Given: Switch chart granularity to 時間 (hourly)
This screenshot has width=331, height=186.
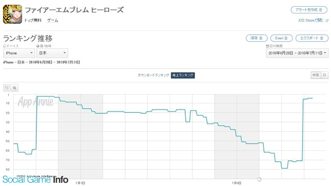Looking at the screenshot, I should (x=316, y=75).
